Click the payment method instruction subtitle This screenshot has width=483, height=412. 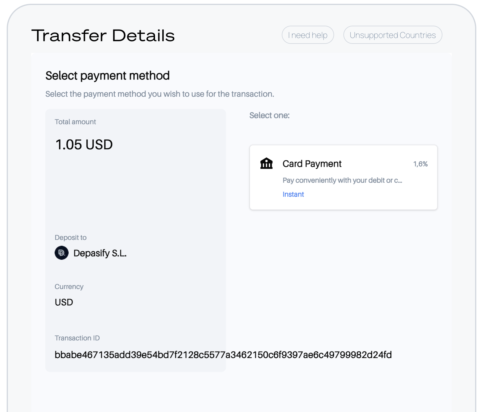[x=160, y=94]
